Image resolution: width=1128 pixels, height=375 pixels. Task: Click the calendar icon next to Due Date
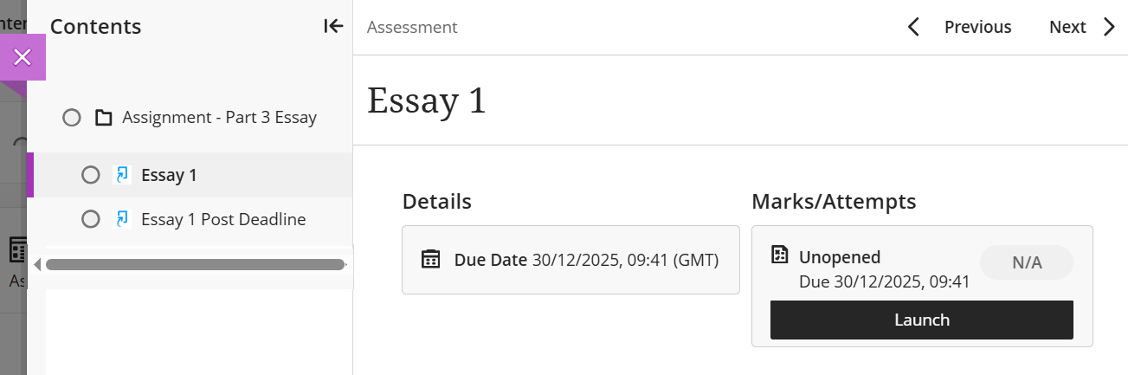tap(430, 259)
